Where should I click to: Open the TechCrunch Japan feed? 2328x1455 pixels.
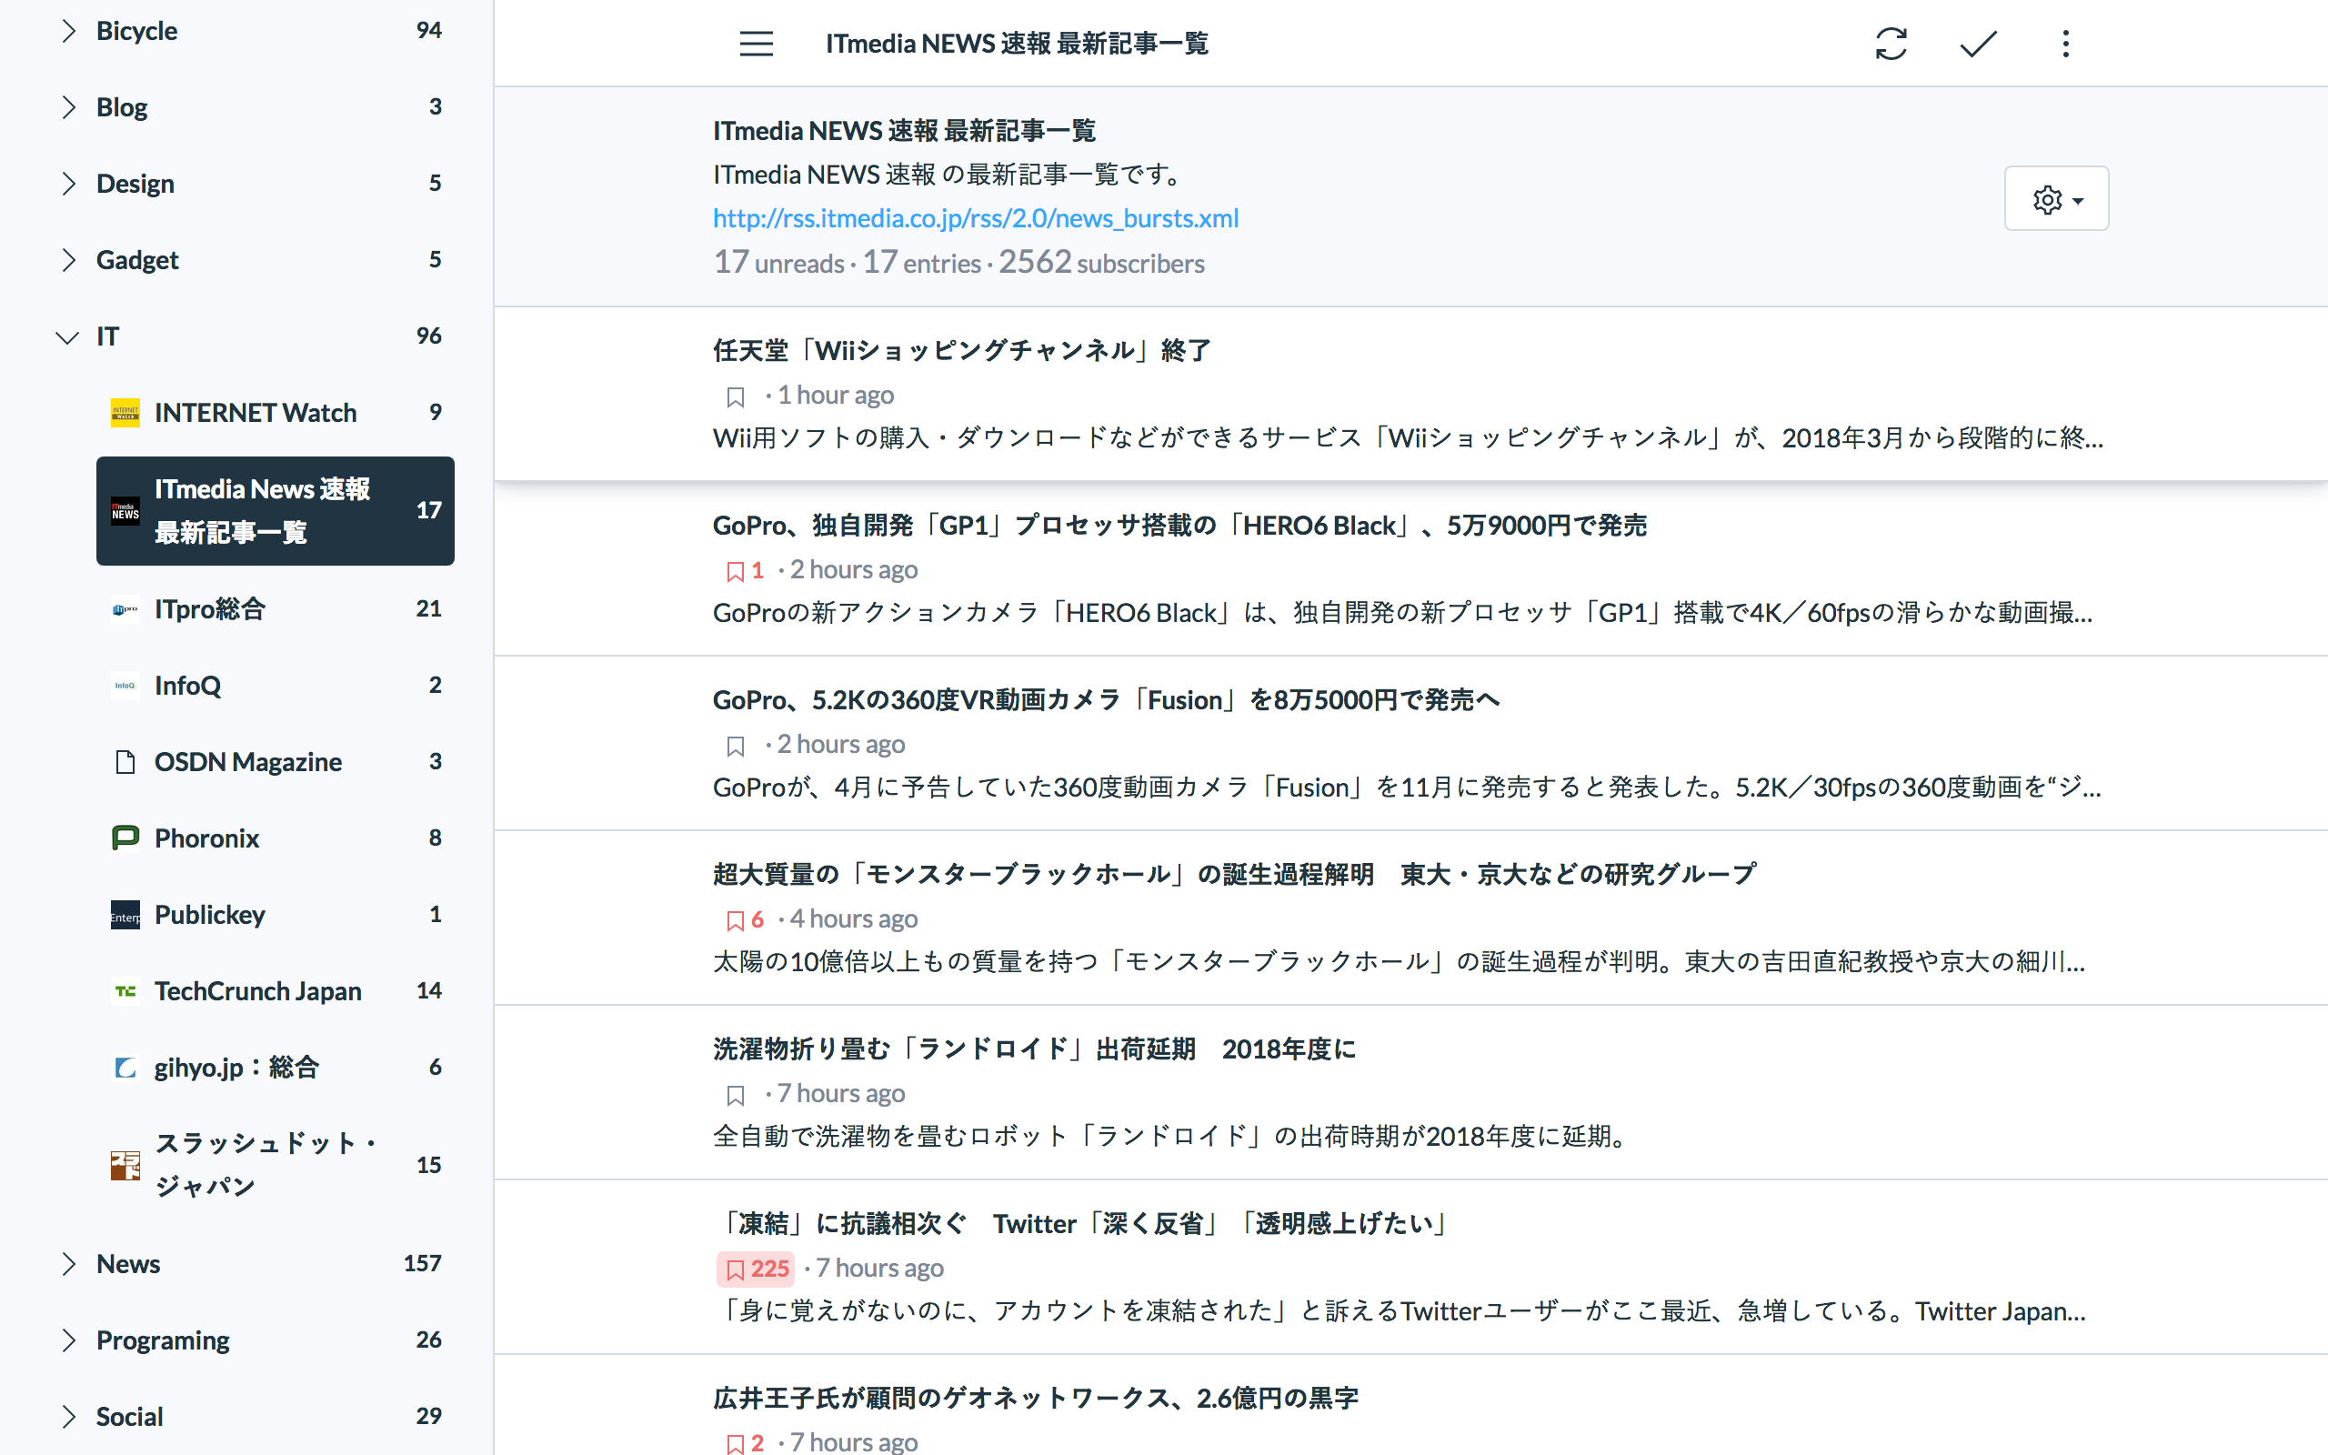click(276, 991)
